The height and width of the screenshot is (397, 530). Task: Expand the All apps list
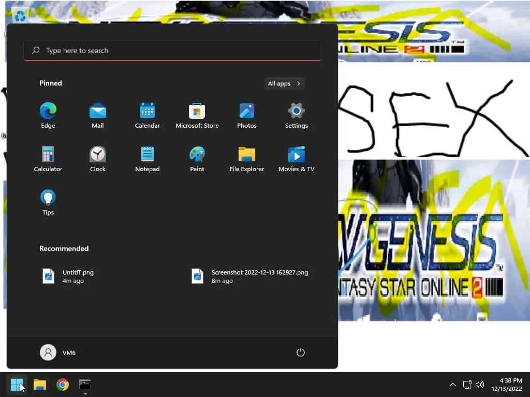click(x=284, y=83)
